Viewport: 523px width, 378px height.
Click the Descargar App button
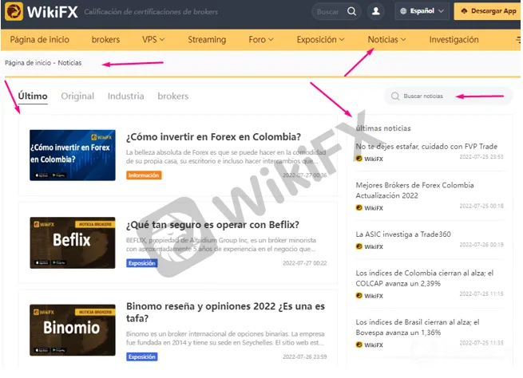(488, 11)
